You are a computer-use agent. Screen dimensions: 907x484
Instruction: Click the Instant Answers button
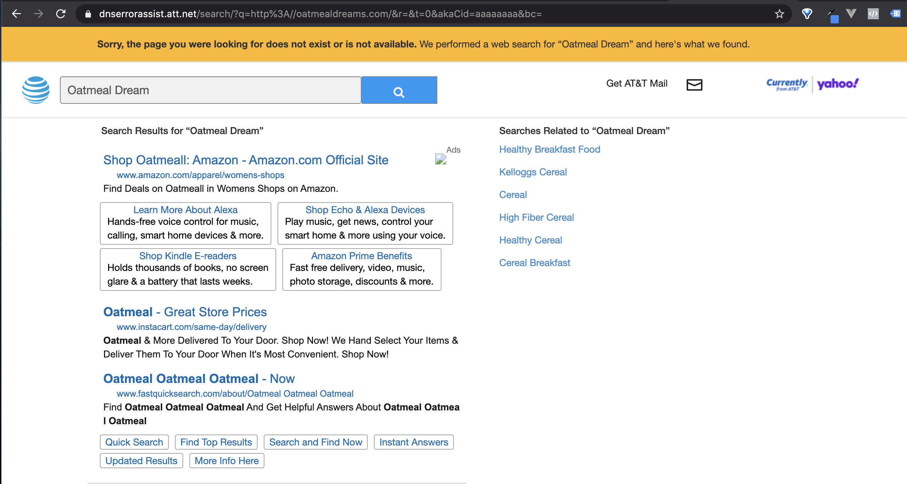click(x=413, y=442)
